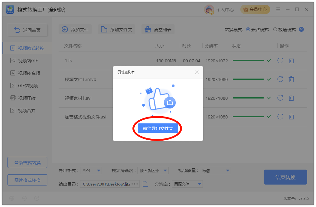Screen dimensions: 316x207
Task: Open output folder icon next to 输出目录
Action: pyautogui.click(x=146, y=184)
